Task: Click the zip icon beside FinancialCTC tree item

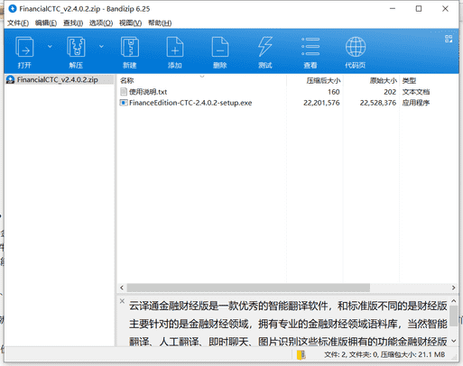Action: pyautogui.click(x=11, y=79)
